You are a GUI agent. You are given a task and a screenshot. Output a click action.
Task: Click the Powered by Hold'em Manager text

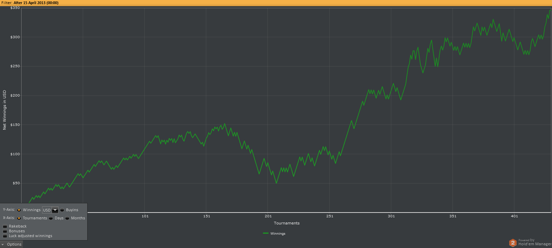(534, 242)
